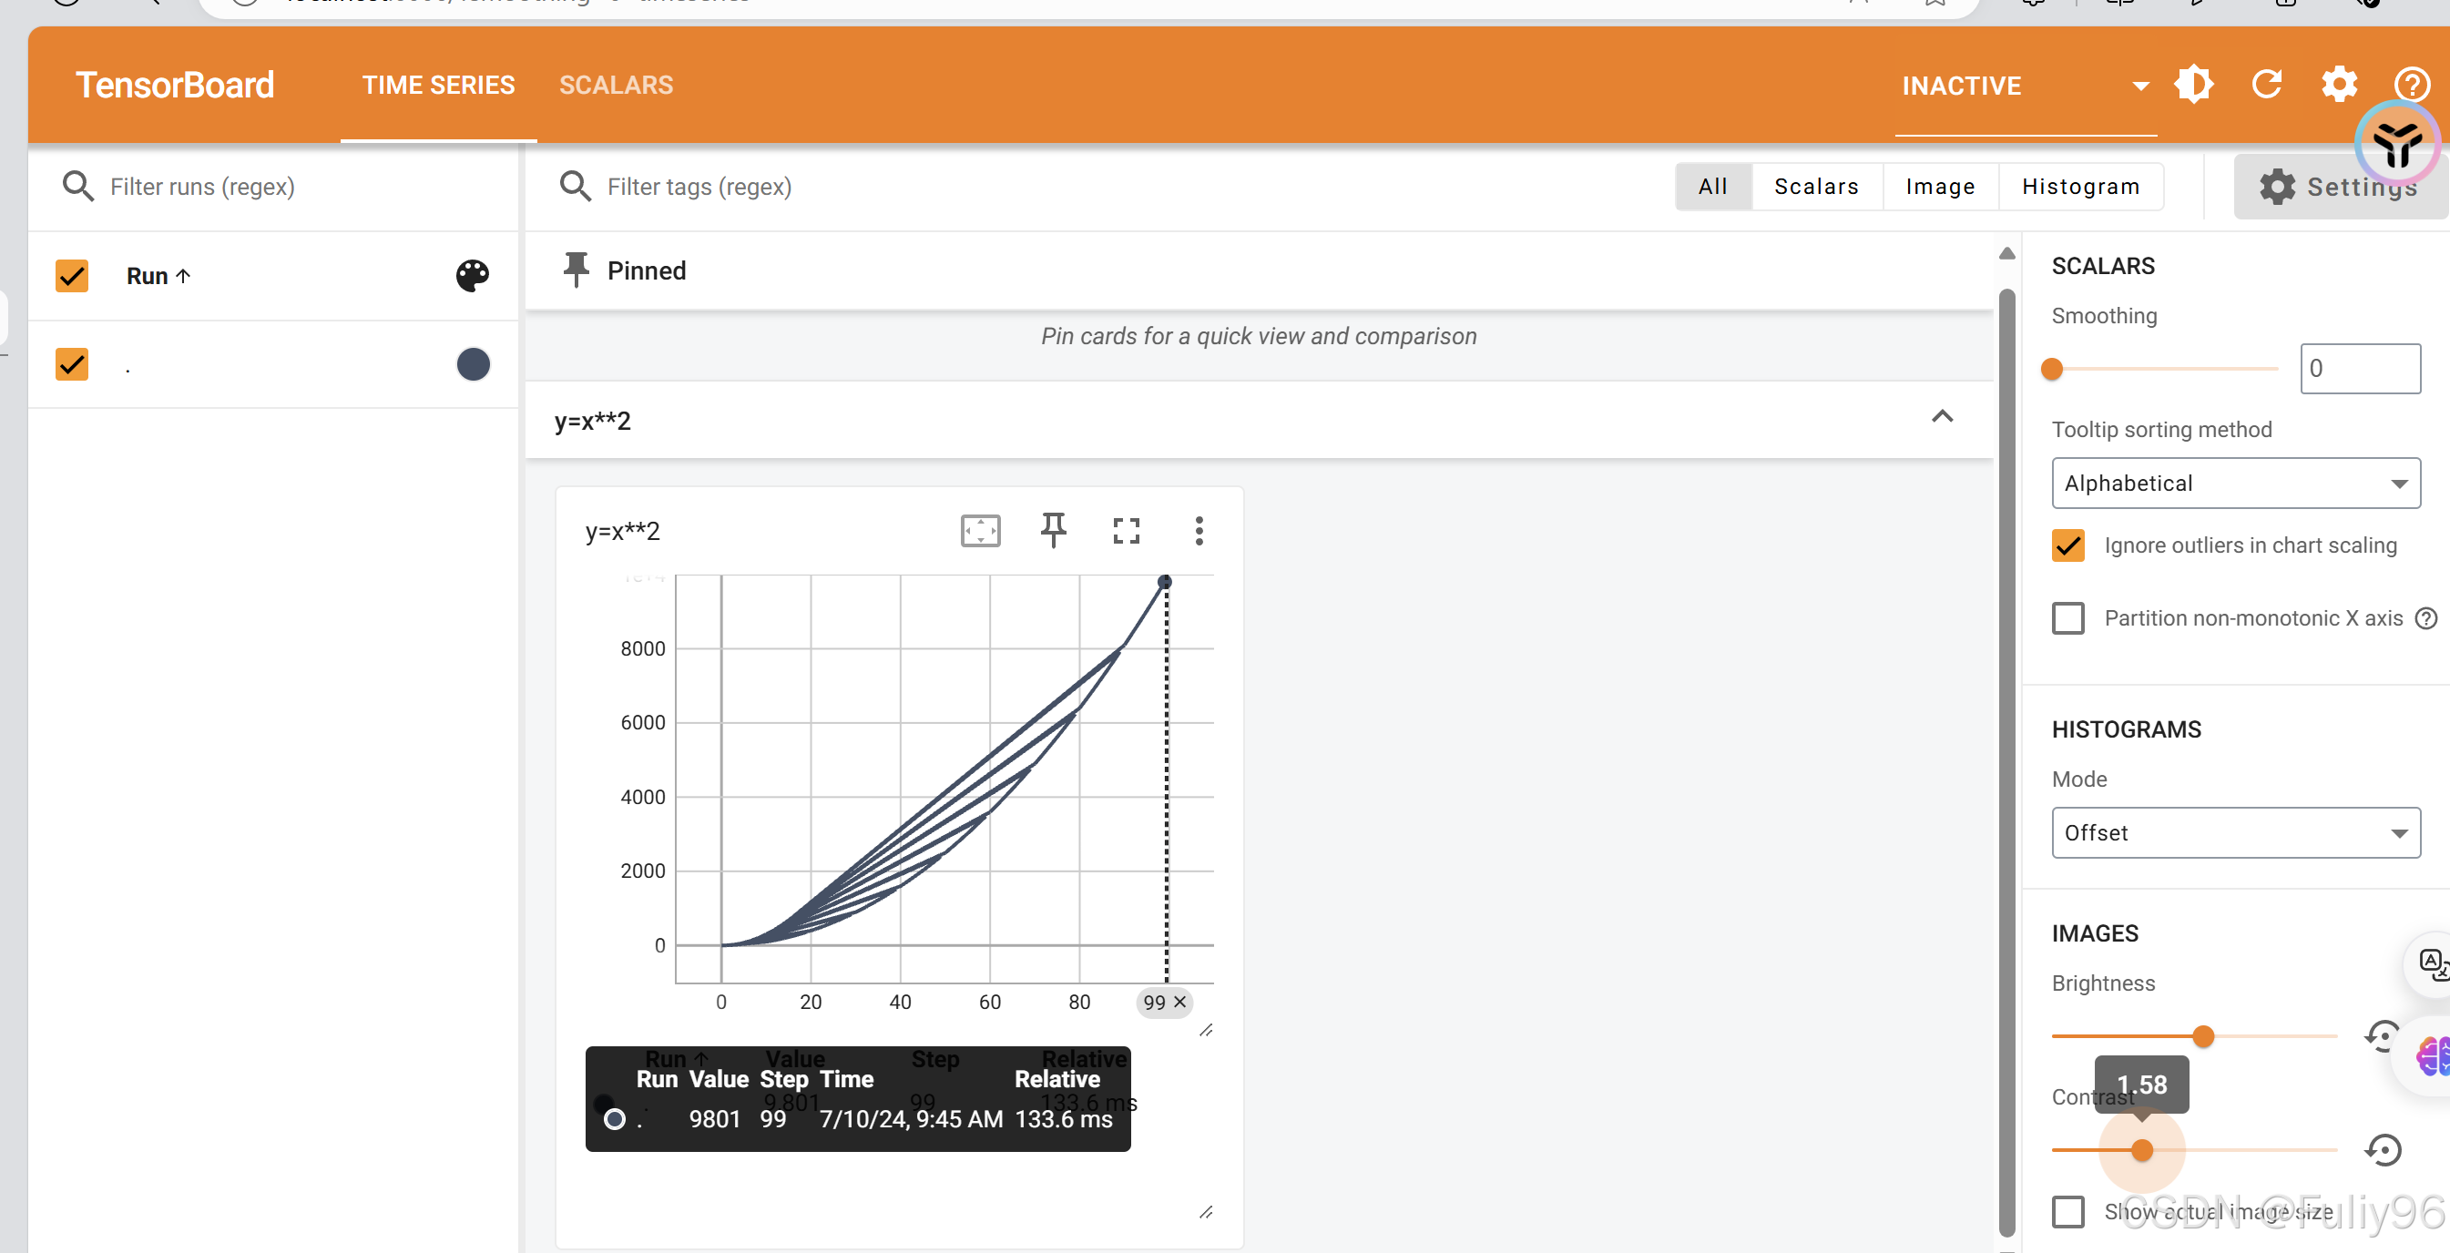
Task: Click the TensorBoard logo title
Action: (175, 85)
